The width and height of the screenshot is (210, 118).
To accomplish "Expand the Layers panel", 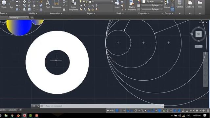I will click(91, 13).
